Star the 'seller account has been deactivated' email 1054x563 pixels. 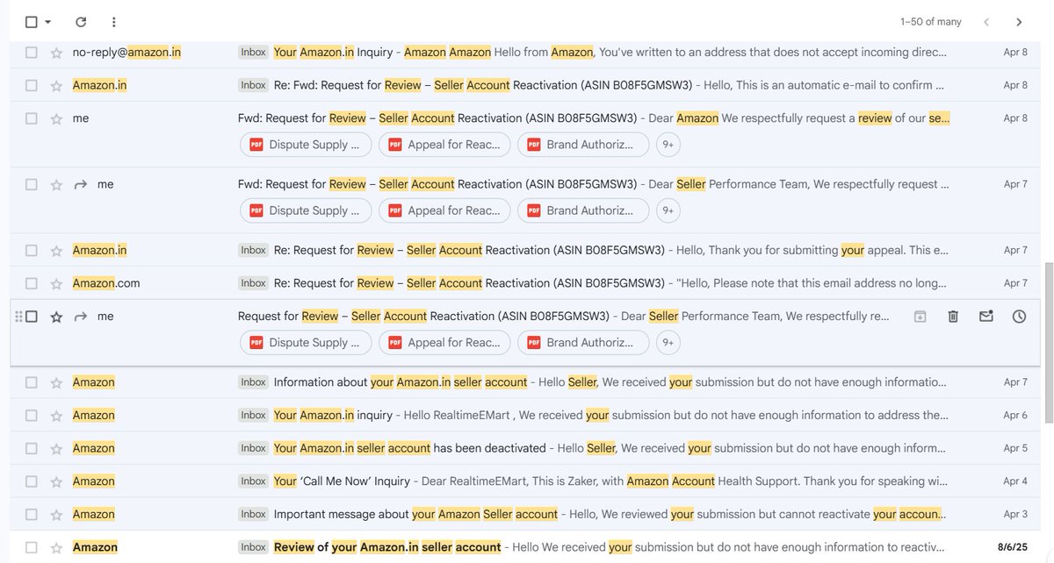(x=56, y=449)
